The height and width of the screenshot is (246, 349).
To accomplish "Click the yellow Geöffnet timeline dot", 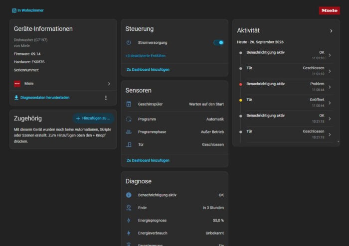I will point(241,100).
